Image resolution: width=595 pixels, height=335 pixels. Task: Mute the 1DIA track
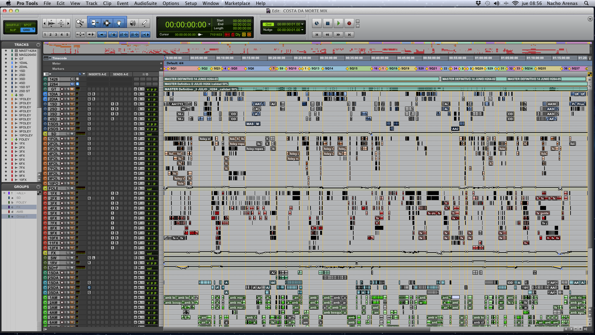tap(72, 94)
